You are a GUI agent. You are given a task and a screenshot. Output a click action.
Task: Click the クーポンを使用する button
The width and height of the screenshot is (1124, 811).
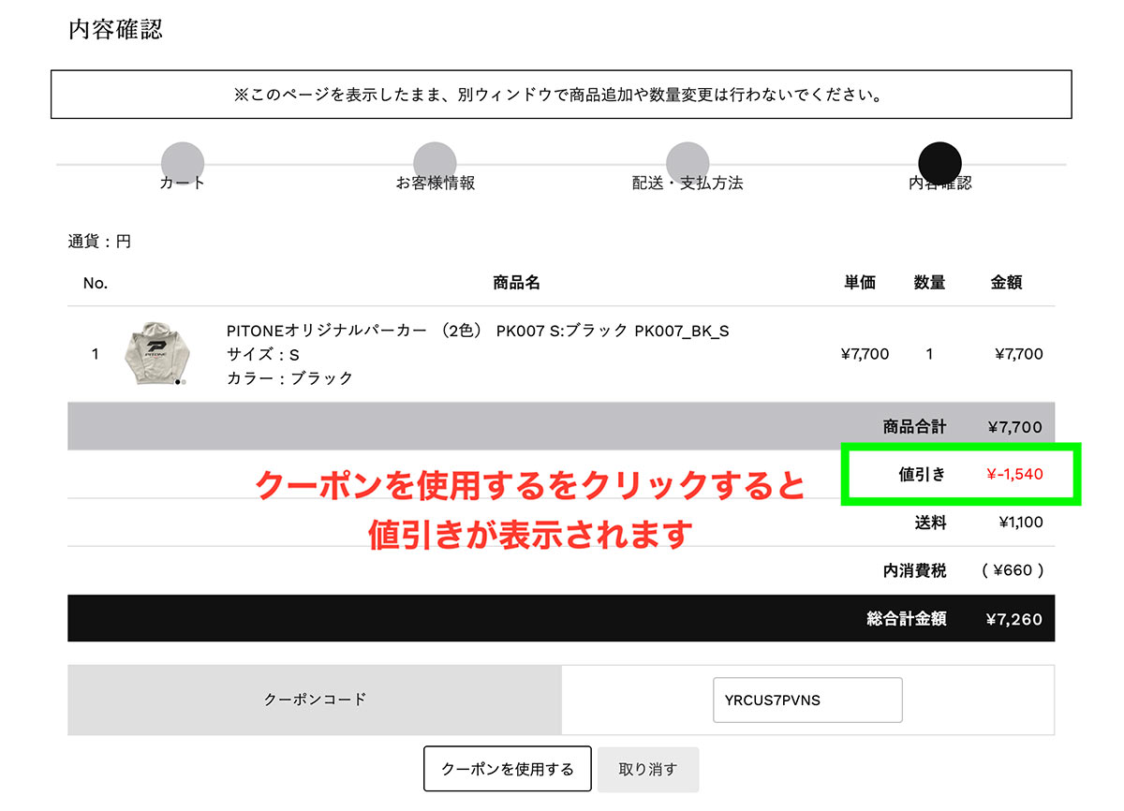(508, 769)
